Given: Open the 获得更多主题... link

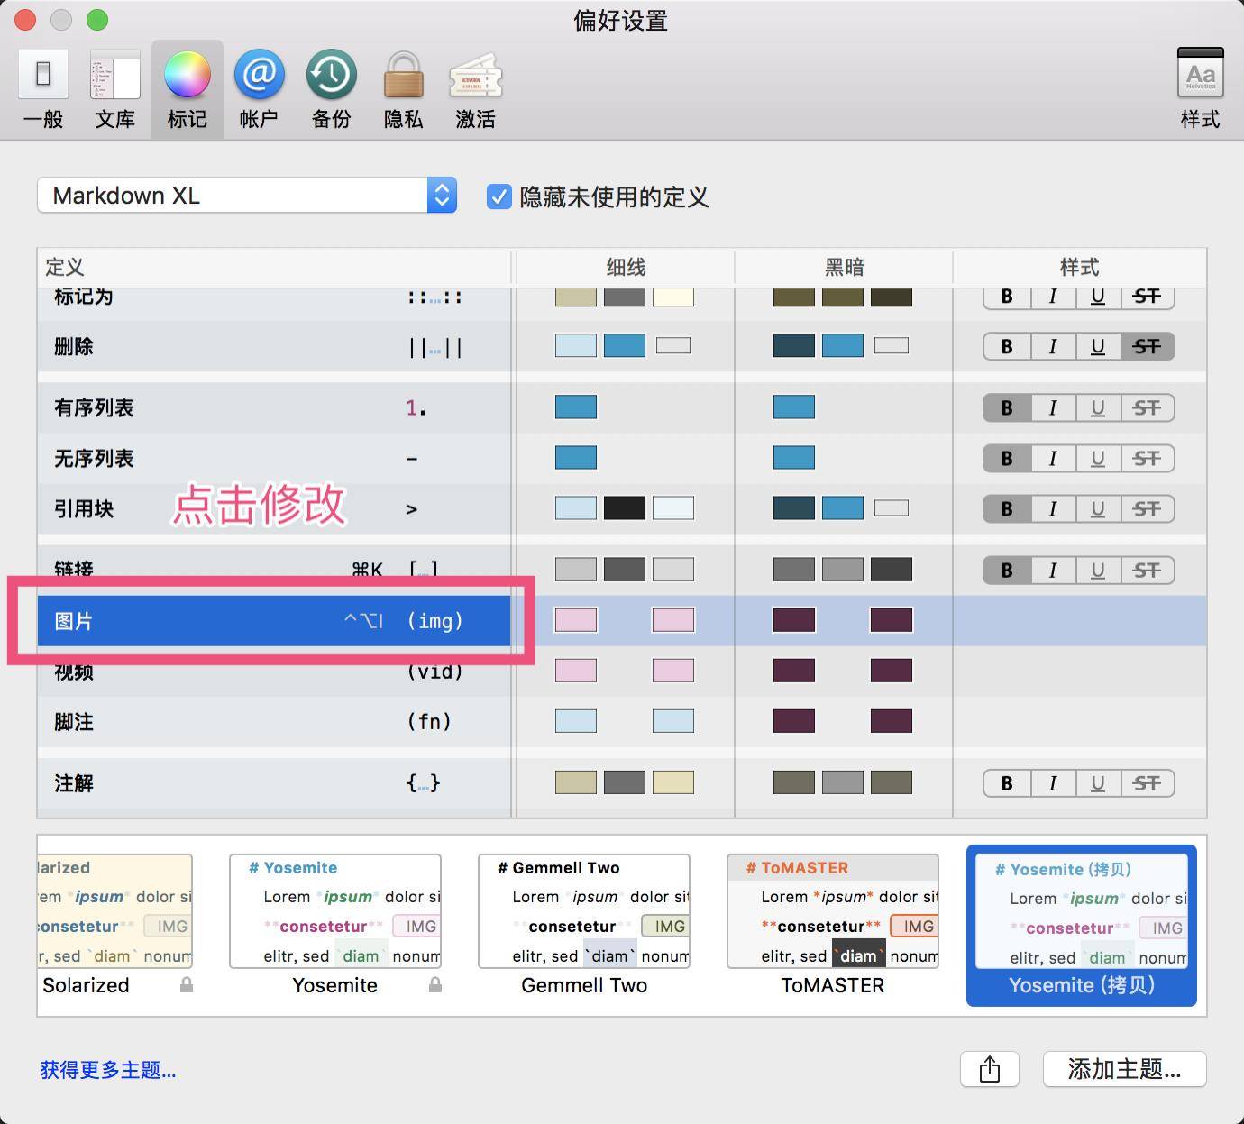Looking at the screenshot, I should 108,1070.
